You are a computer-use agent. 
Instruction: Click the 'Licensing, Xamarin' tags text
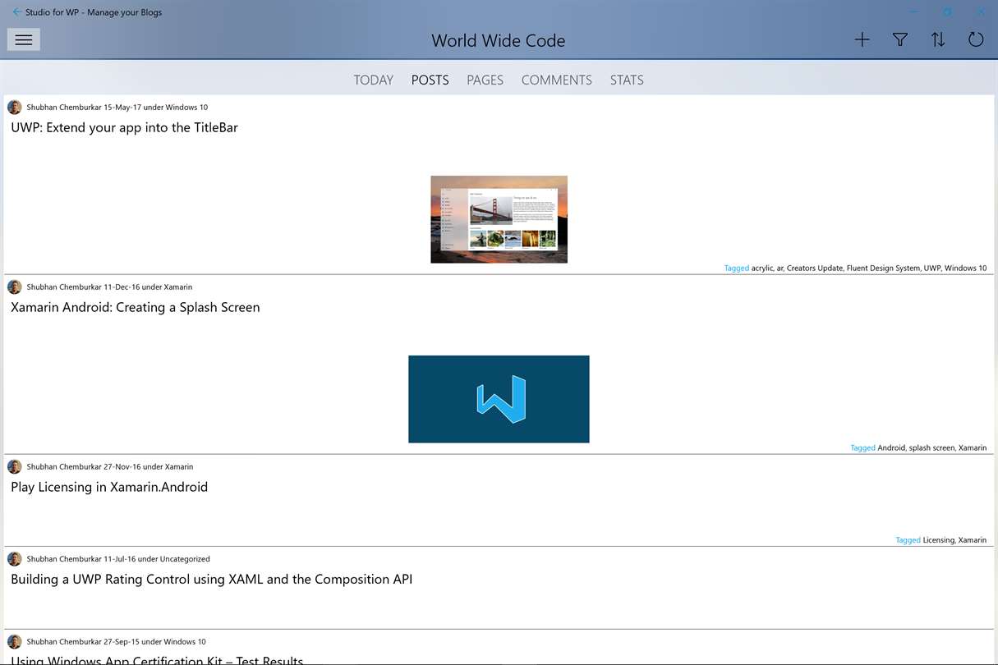[954, 540]
